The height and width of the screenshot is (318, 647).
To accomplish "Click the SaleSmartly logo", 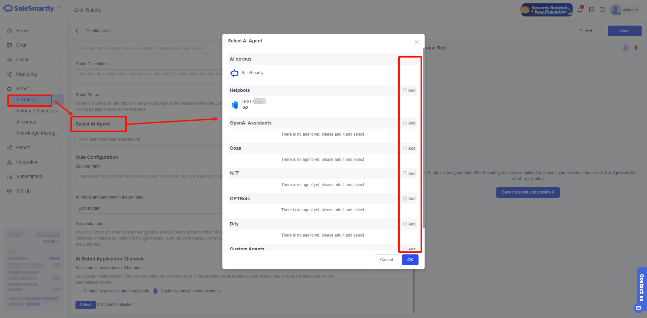I will 29,8.
